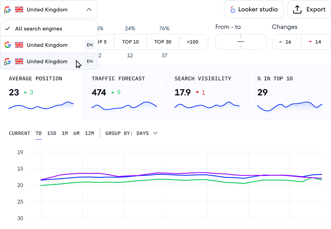Click Google mobile logo in the highlighted row

[x=7, y=62]
